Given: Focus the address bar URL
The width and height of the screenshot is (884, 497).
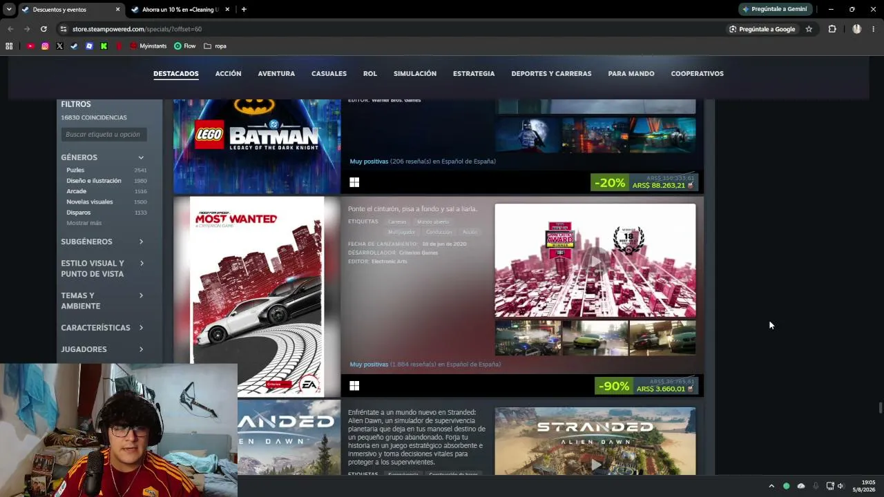Looking at the screenshot, I should [137, 29].
